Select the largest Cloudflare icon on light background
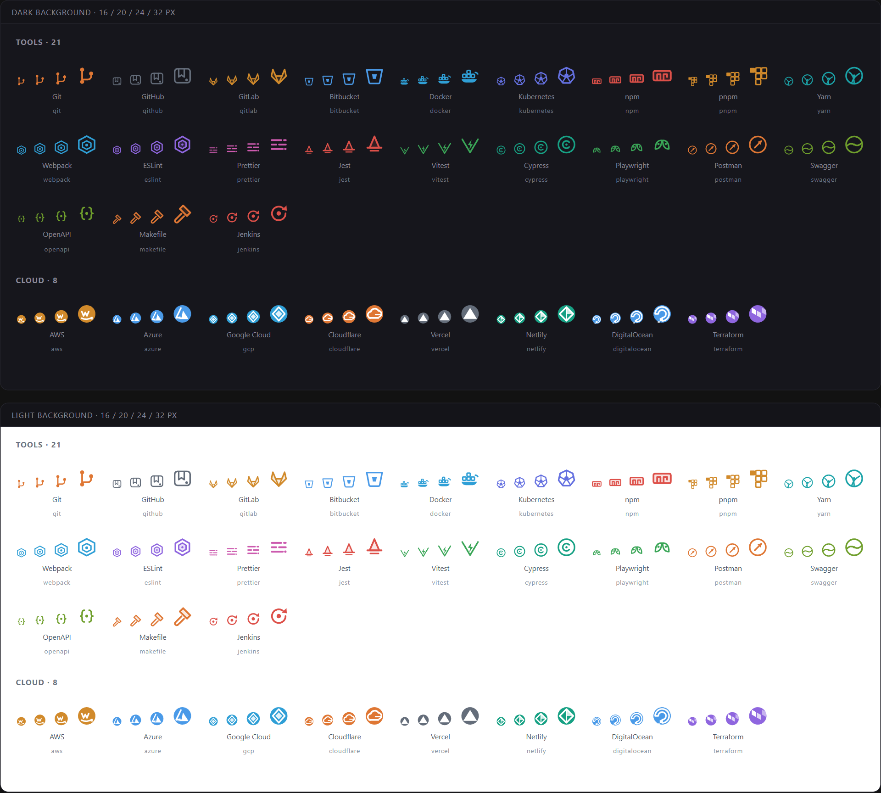881x793 pixels. [374, 716]
